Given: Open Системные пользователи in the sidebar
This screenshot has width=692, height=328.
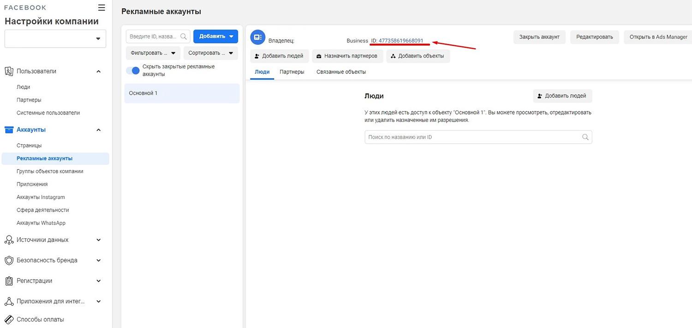Looking at the screenshot, I should point(48,113).
